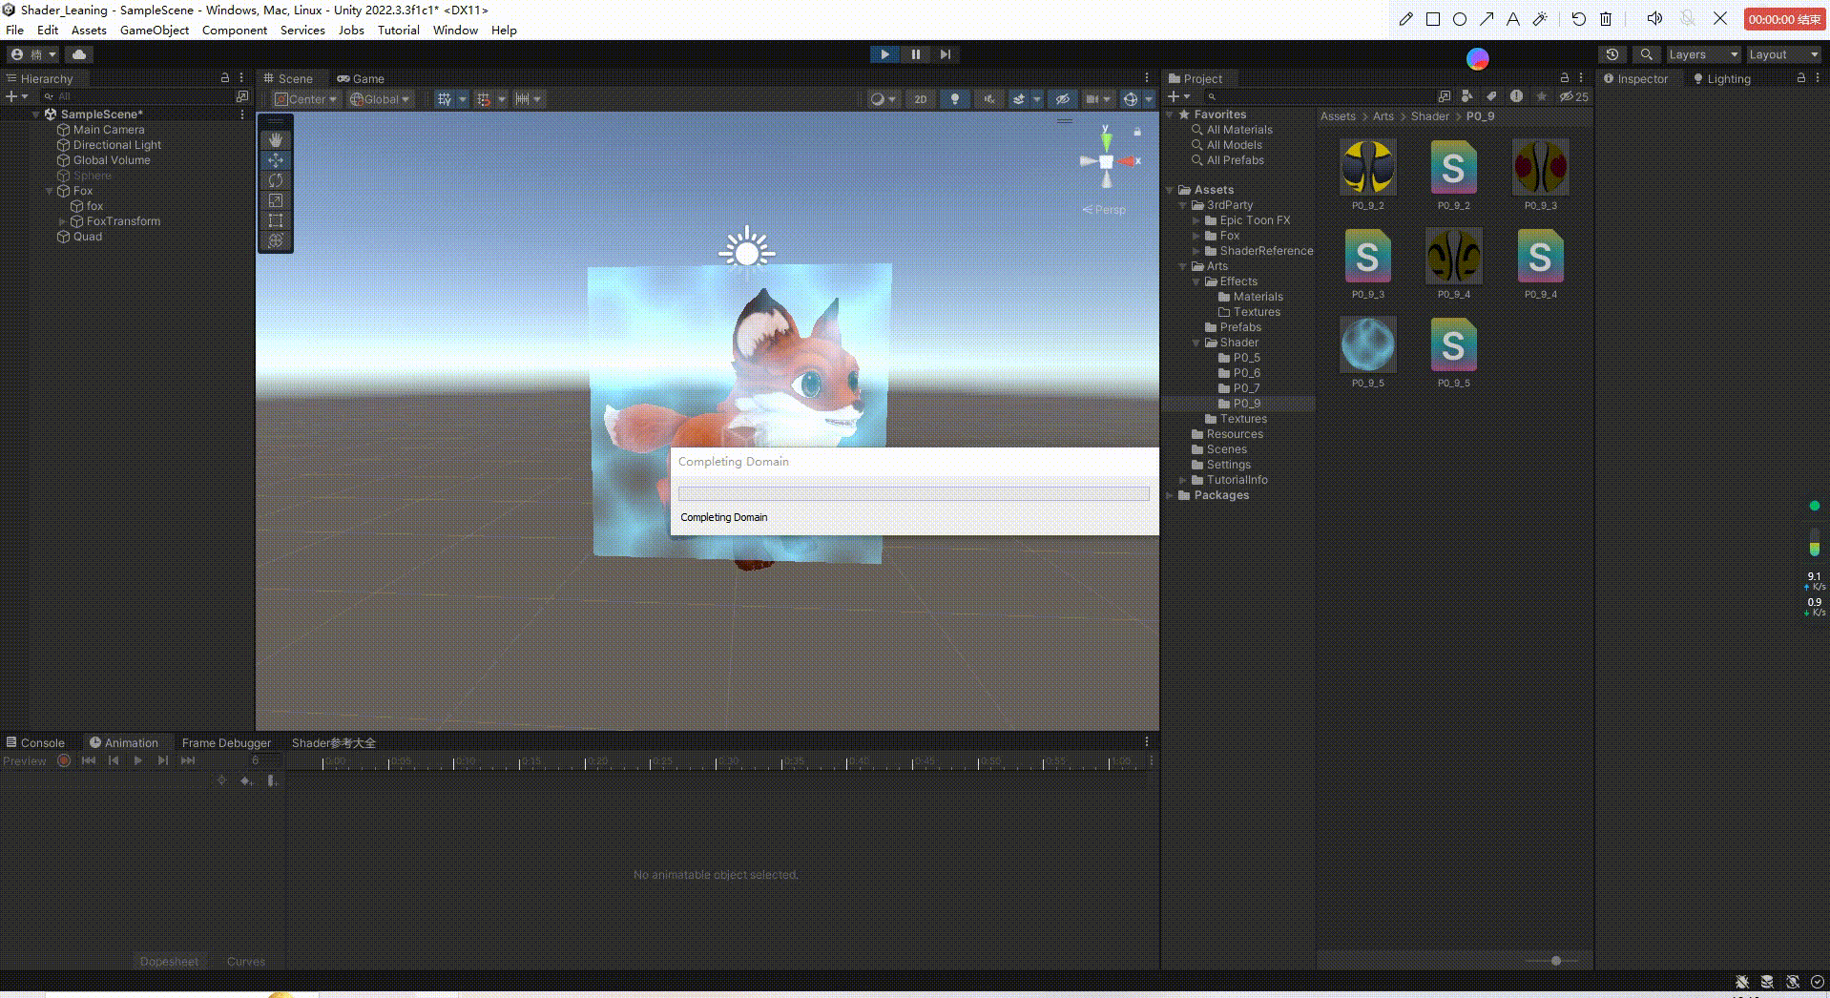Switch to the Console tab
The image size is (1830, 998).
point(35,742)
